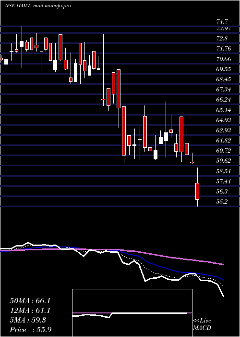The height and width of the screenshot is (337, 240).
Task: Select the 71.76 price axis label
Action: coord(224,49)
